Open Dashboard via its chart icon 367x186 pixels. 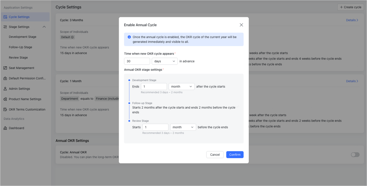click(5, 128)
